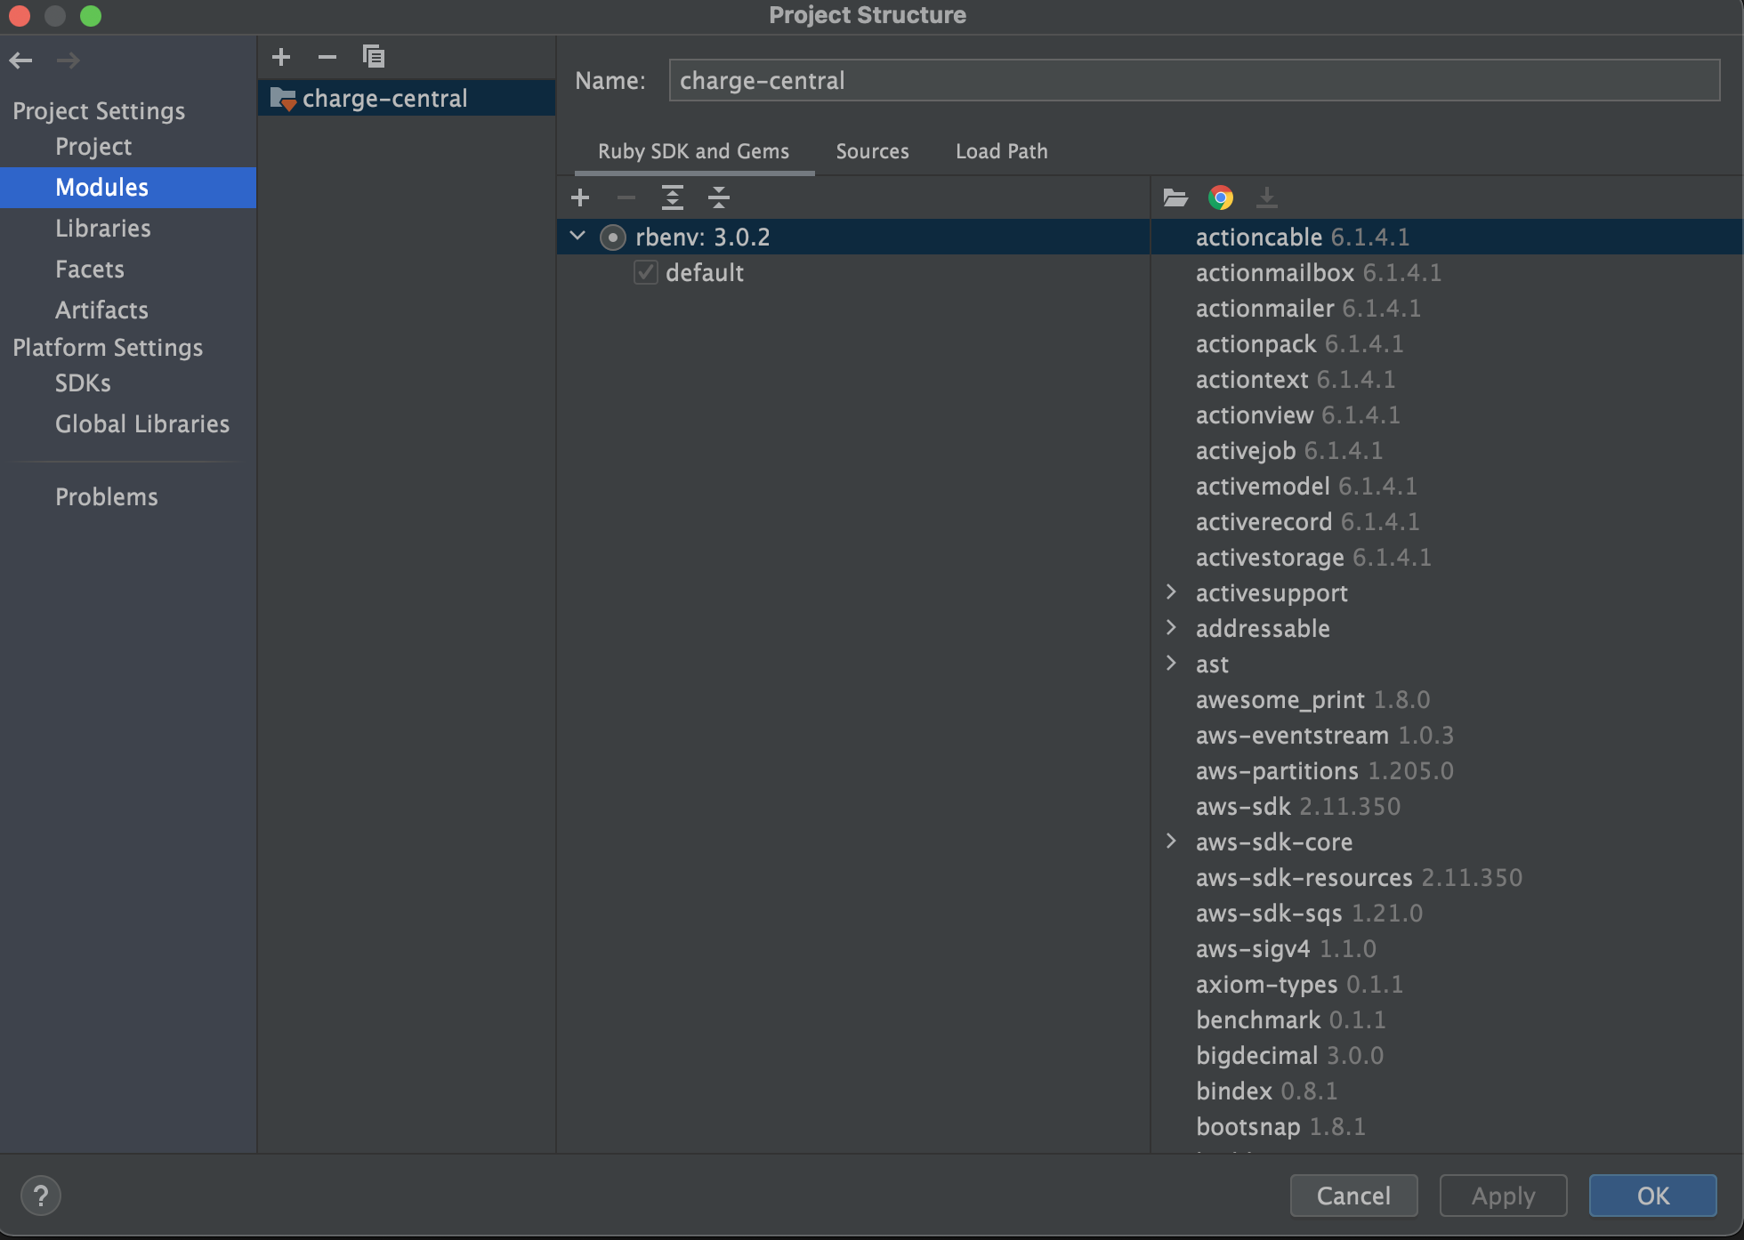Switch to the Sources tab
Image resolution: width=1744 pixels, height=1240 pixels.
pyautogui.click(x=871, y=150)
